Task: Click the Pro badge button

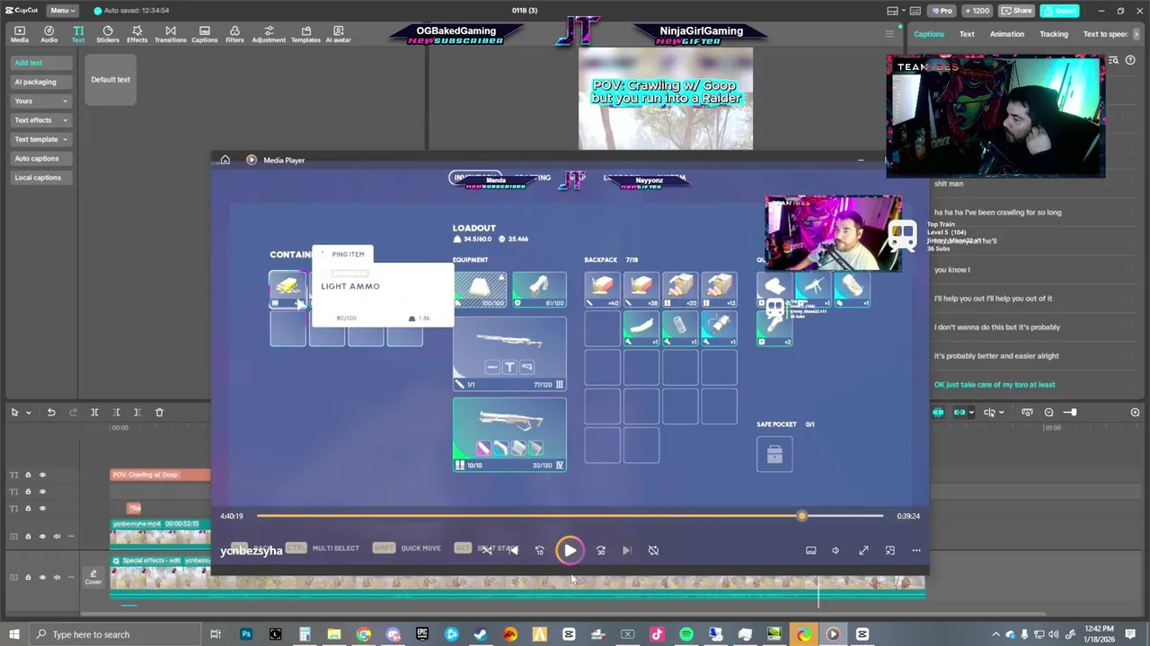Action: pos(942,11)
